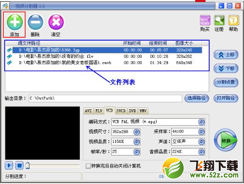Screen dimensions: 244x184
Task: Open the 声道 立体声 dropdown
Action: [201, 142]
